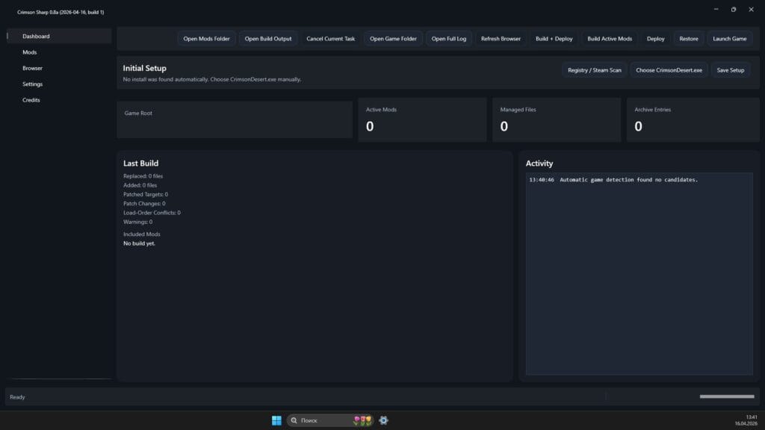Image resolution: width=765 pixels, height=430 pixels.
Task: Click 'Patched Targets: 0' line
Action: click(146, 195)
